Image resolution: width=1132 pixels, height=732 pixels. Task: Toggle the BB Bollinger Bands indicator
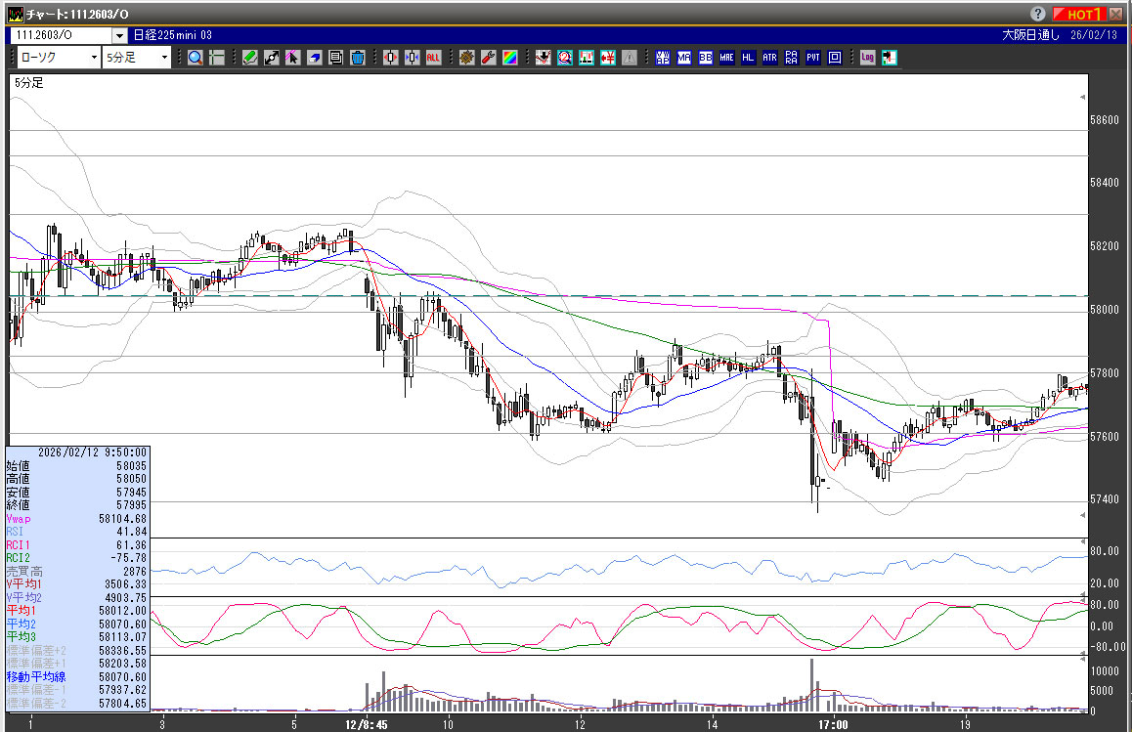[705, 58]
